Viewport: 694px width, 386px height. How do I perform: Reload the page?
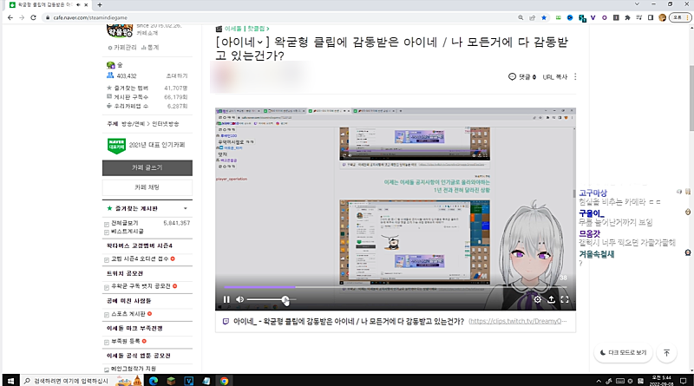(33, 17)
